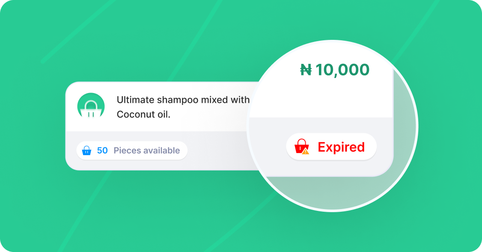Click the red Expired label text
This screenshot has width=482, height=252.
coord(341,147)
